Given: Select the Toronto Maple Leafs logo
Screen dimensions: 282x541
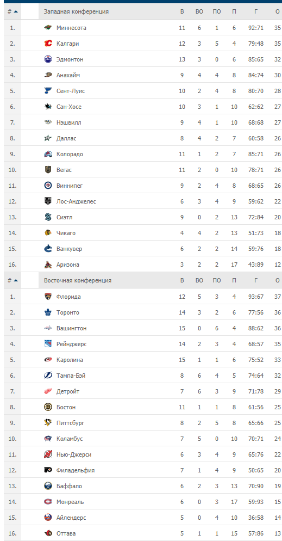Looking at the screenshot, I should click(x=48, y=312).
